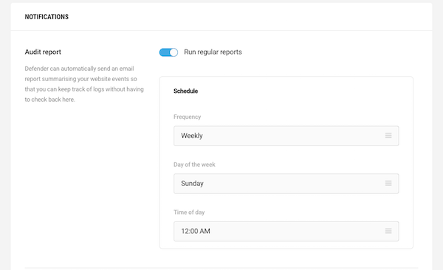Click the Time of day label

189,212
